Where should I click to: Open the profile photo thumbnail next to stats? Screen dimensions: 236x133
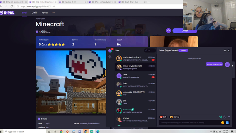(174, 41)
